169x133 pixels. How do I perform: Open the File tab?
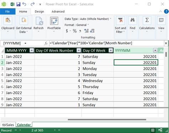7,11
